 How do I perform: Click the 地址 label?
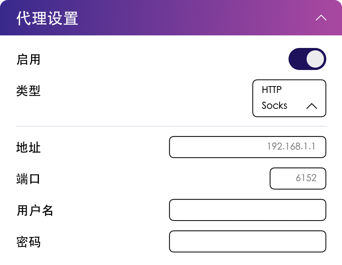[28, 148]
